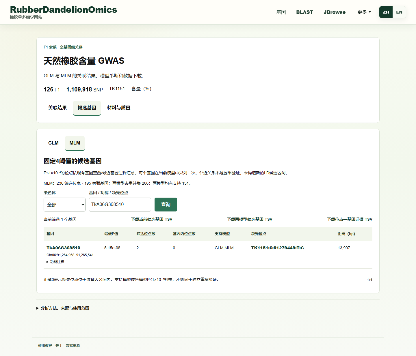416x356 pixels.
Task: Choose the MLM model tab
Action: [75, 143]
